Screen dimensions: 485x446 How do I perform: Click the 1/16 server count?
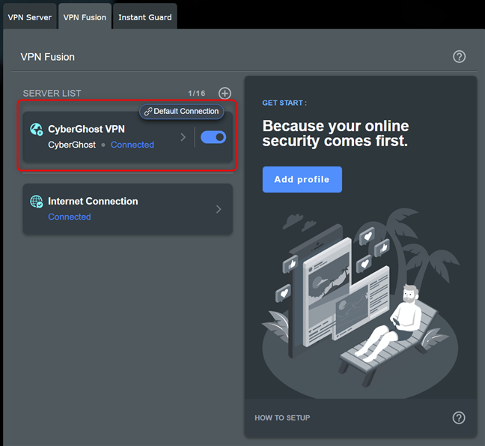pos(196,93)
